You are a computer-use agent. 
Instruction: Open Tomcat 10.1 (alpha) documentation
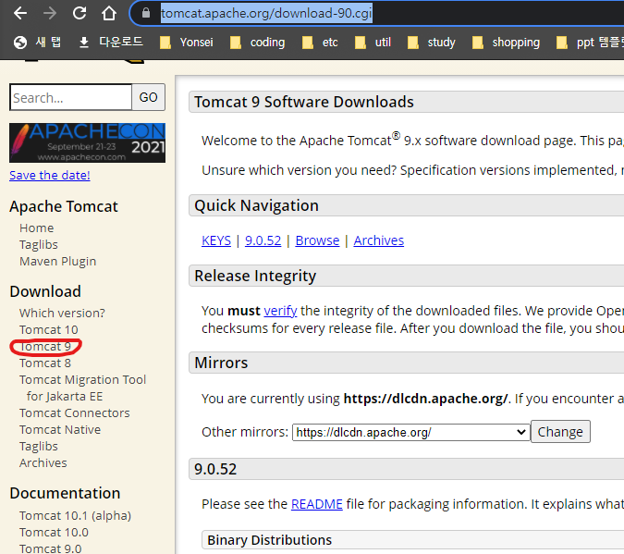click(75, 516)
